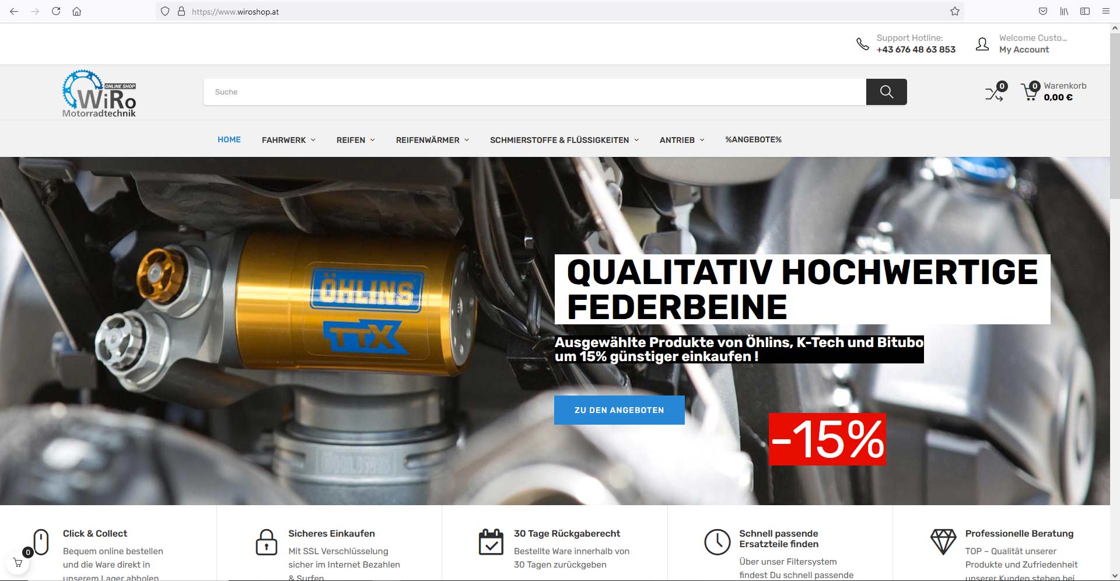Click the diamond icon for Professionelle Beratung

tap(943, 542)
